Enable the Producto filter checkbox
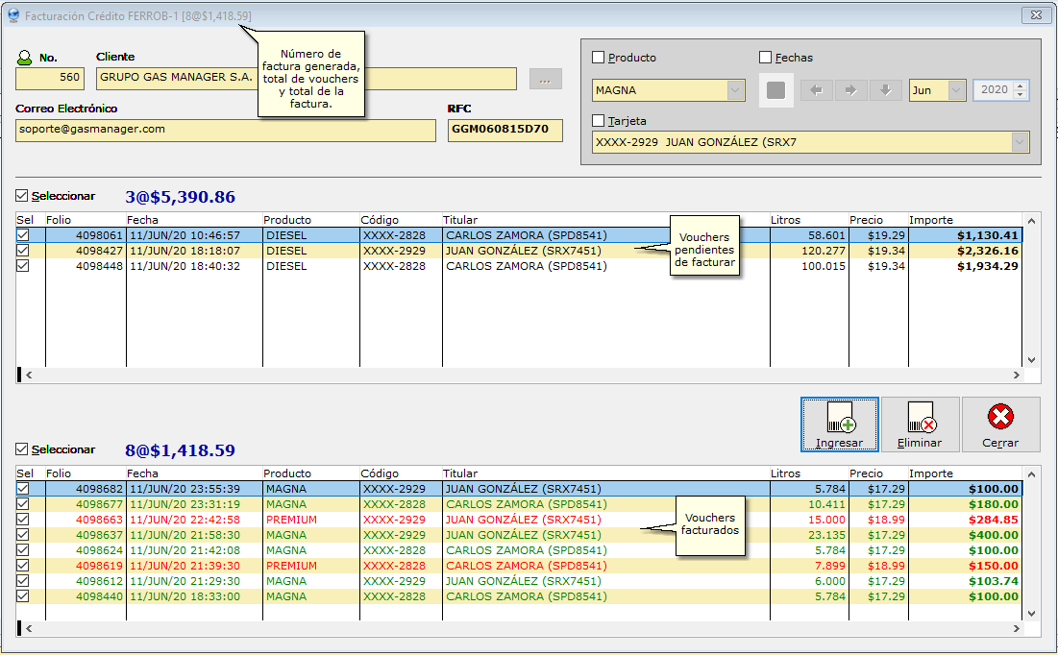 599,58
